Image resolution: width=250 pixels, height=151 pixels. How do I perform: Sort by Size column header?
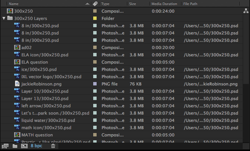tap(132, 4)
